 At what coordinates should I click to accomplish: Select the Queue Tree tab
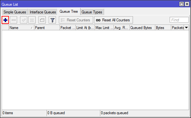coord(69,11)
